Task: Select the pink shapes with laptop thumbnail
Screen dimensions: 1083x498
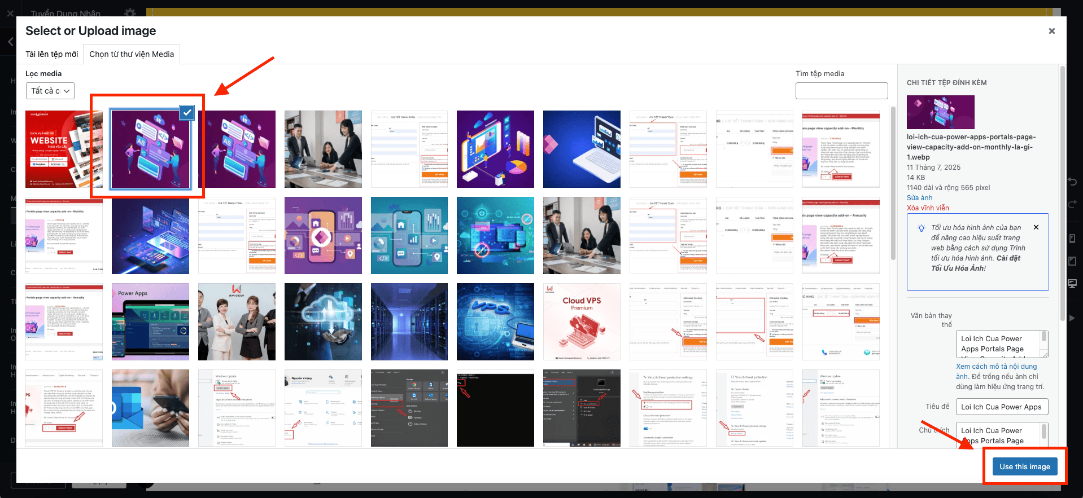Action: (x=582, y=149)
